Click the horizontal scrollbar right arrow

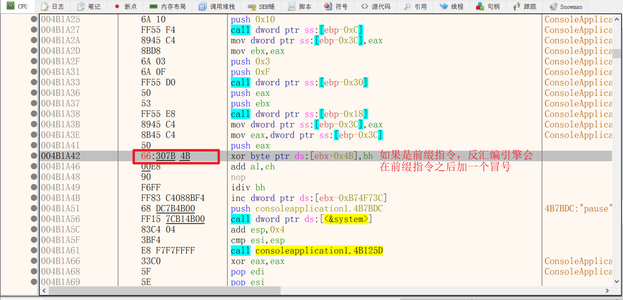pos(607,291)
